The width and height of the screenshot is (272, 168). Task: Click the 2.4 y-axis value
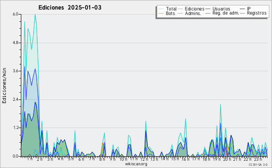coord(15,99)
